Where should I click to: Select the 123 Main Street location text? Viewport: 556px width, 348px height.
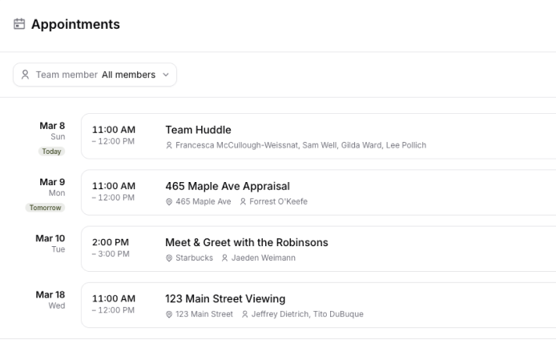pyautogui.click(x=204, y=314)
